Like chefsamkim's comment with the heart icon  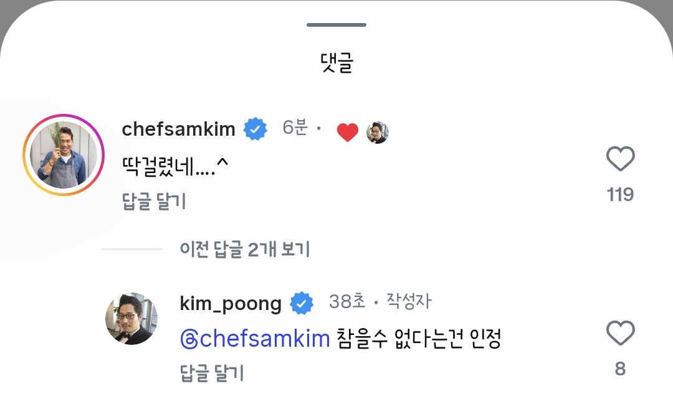coord(620,160)
